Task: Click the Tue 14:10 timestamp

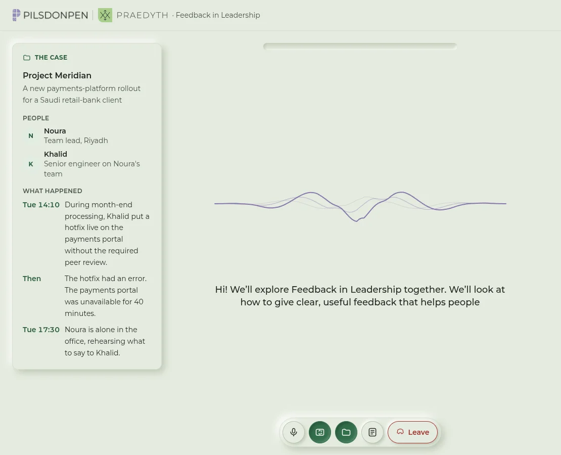Action: (x=41, y=205)
